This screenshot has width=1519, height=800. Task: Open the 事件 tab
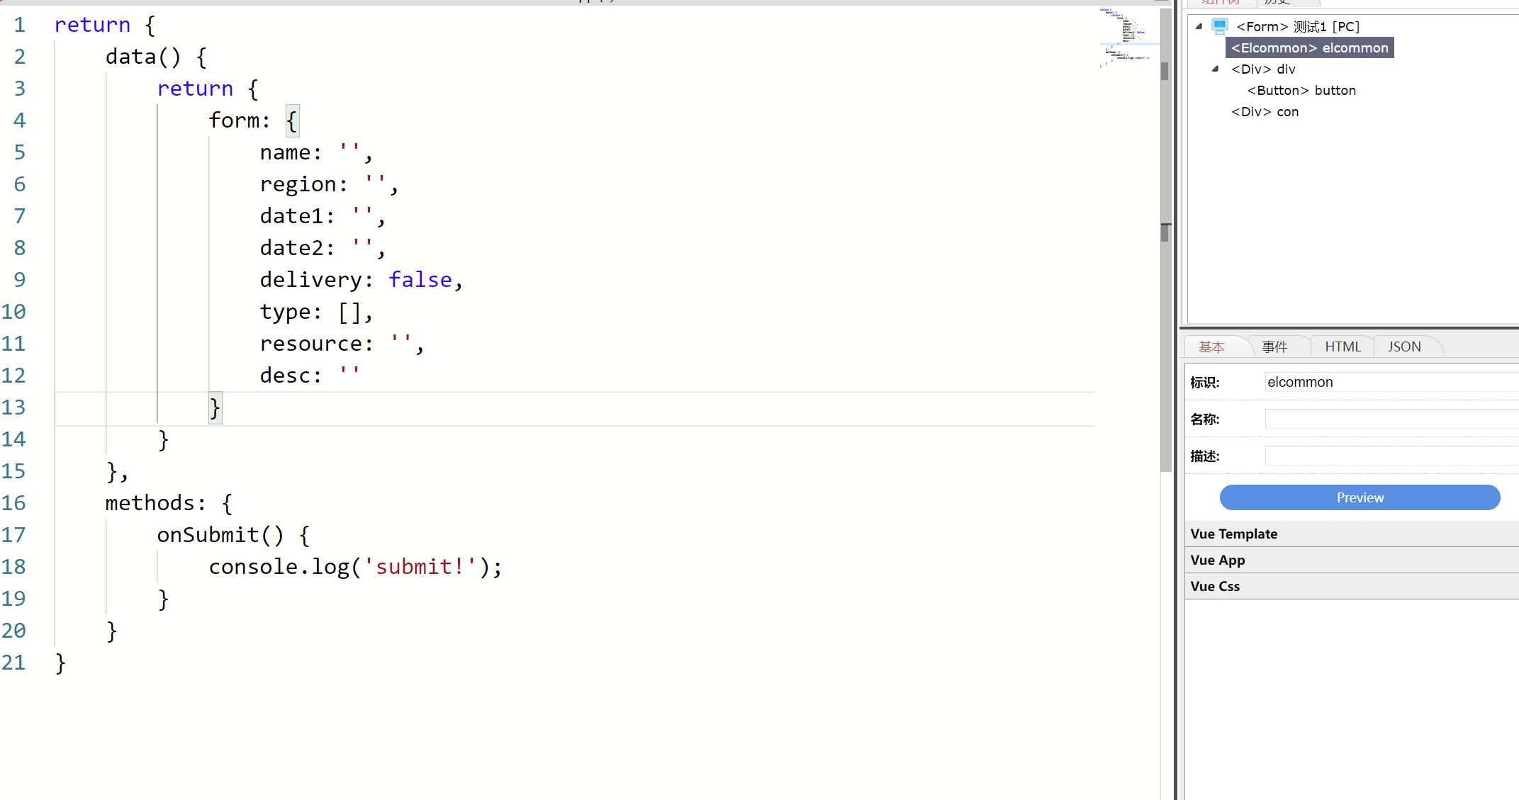click(x=1274, y=347)
